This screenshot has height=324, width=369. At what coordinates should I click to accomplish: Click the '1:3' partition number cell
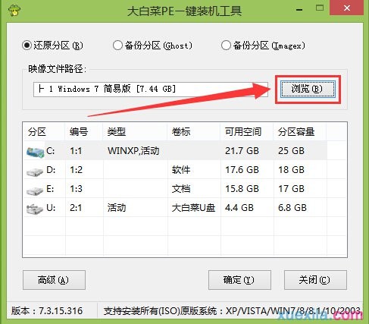point(76,189)
